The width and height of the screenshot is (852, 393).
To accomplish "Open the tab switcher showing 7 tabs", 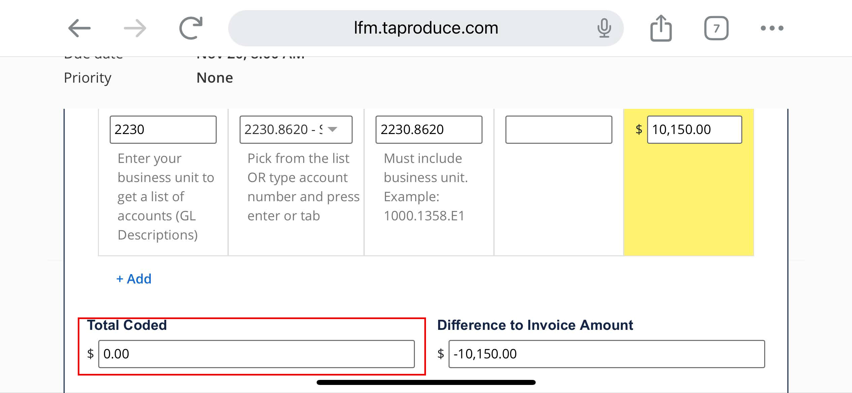I will [x=716, y=28].
